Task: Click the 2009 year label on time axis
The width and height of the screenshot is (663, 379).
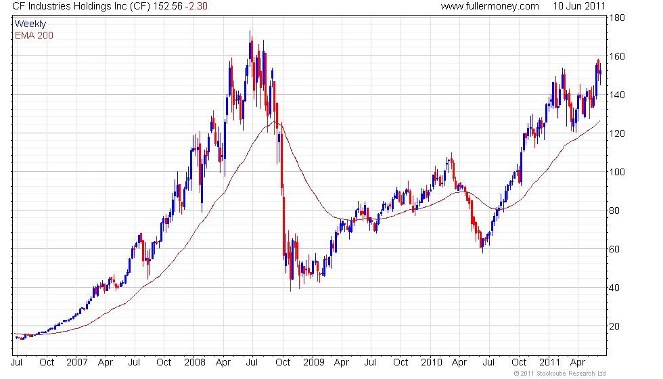Action: tap(314, 362)
